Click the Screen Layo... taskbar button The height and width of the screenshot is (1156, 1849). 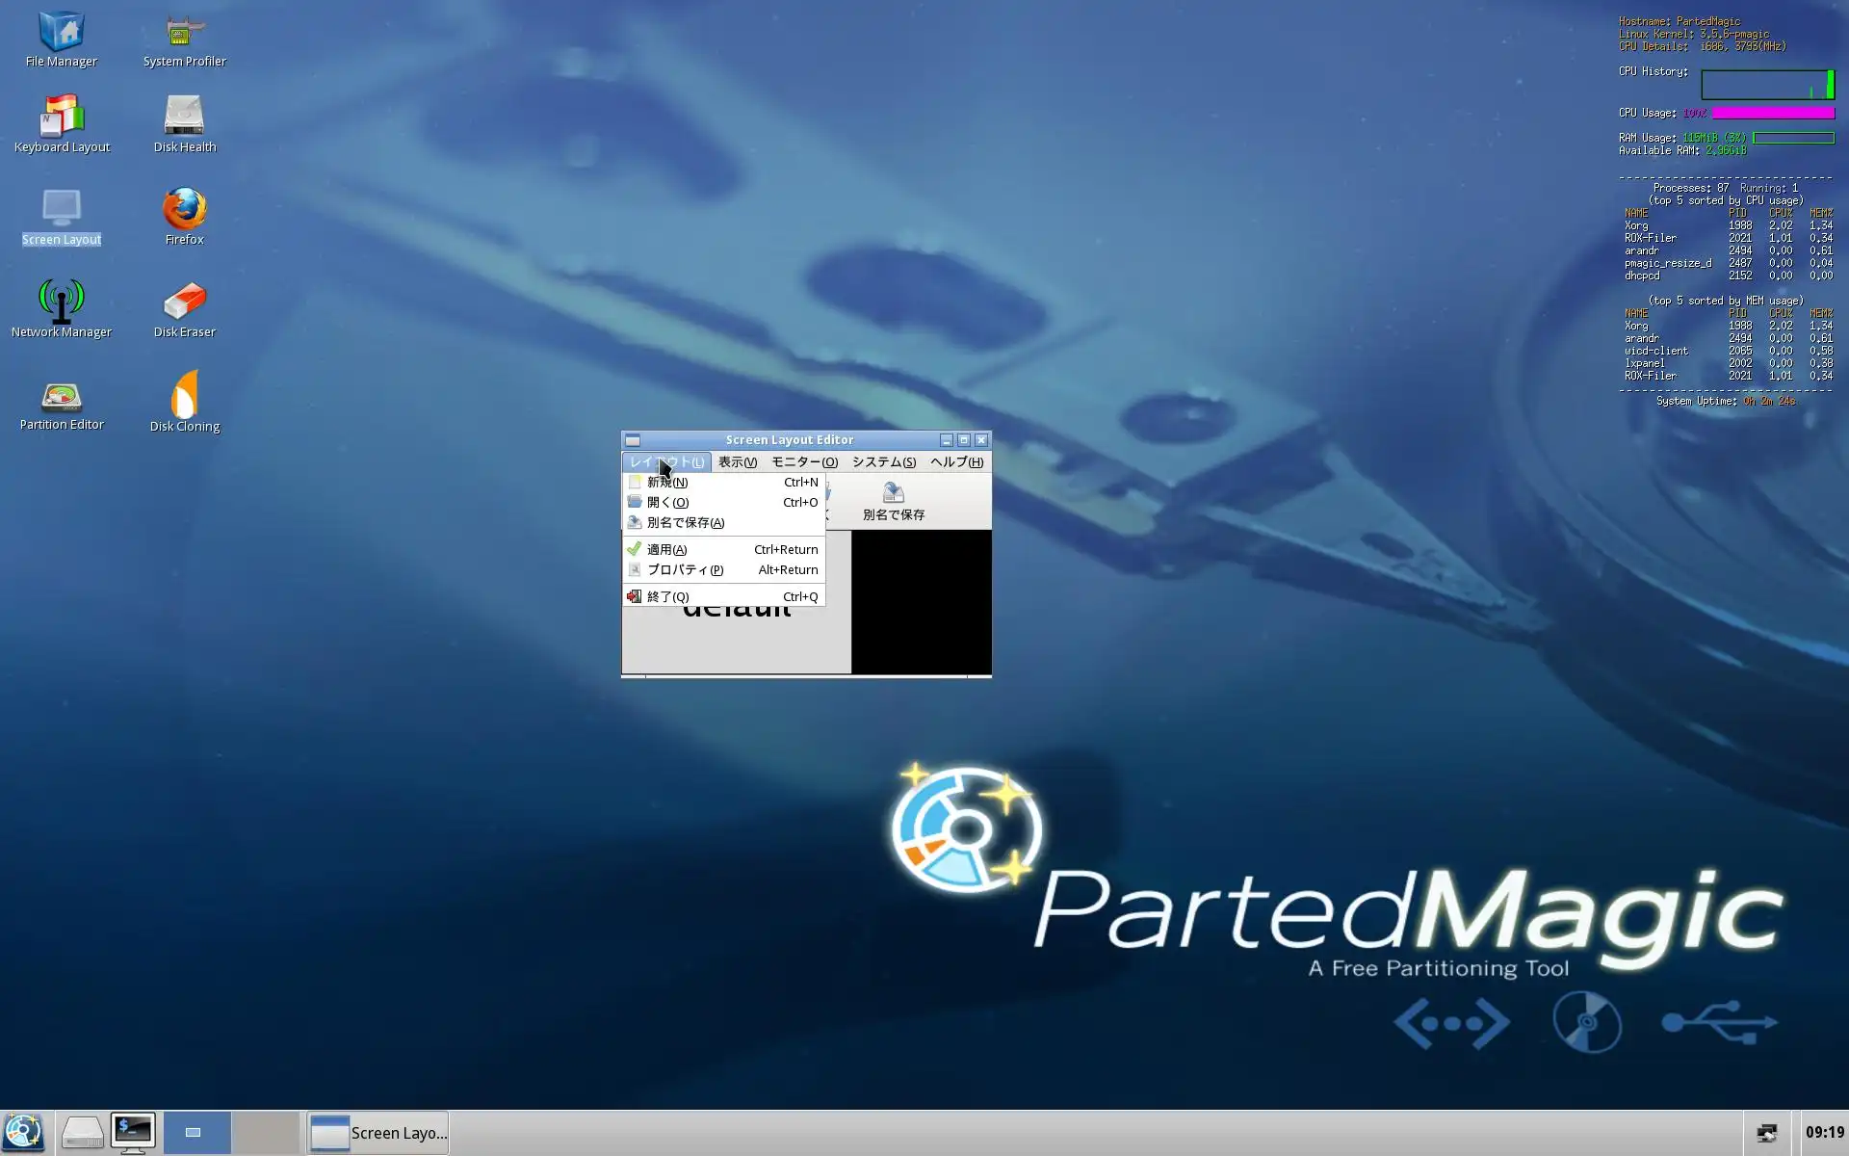pos(378,1133)
